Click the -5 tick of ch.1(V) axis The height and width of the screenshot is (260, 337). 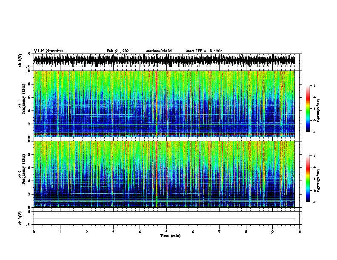pyautogui.click(x=29, y=67)
